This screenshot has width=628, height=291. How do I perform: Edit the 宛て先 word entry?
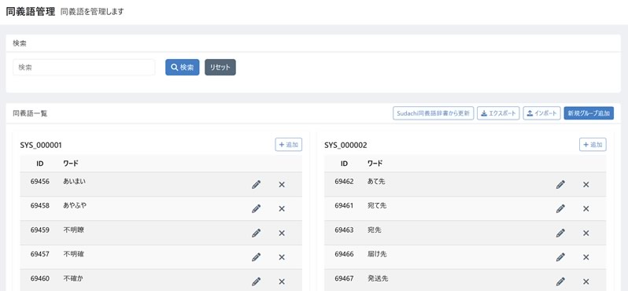(x=560, y=208)
